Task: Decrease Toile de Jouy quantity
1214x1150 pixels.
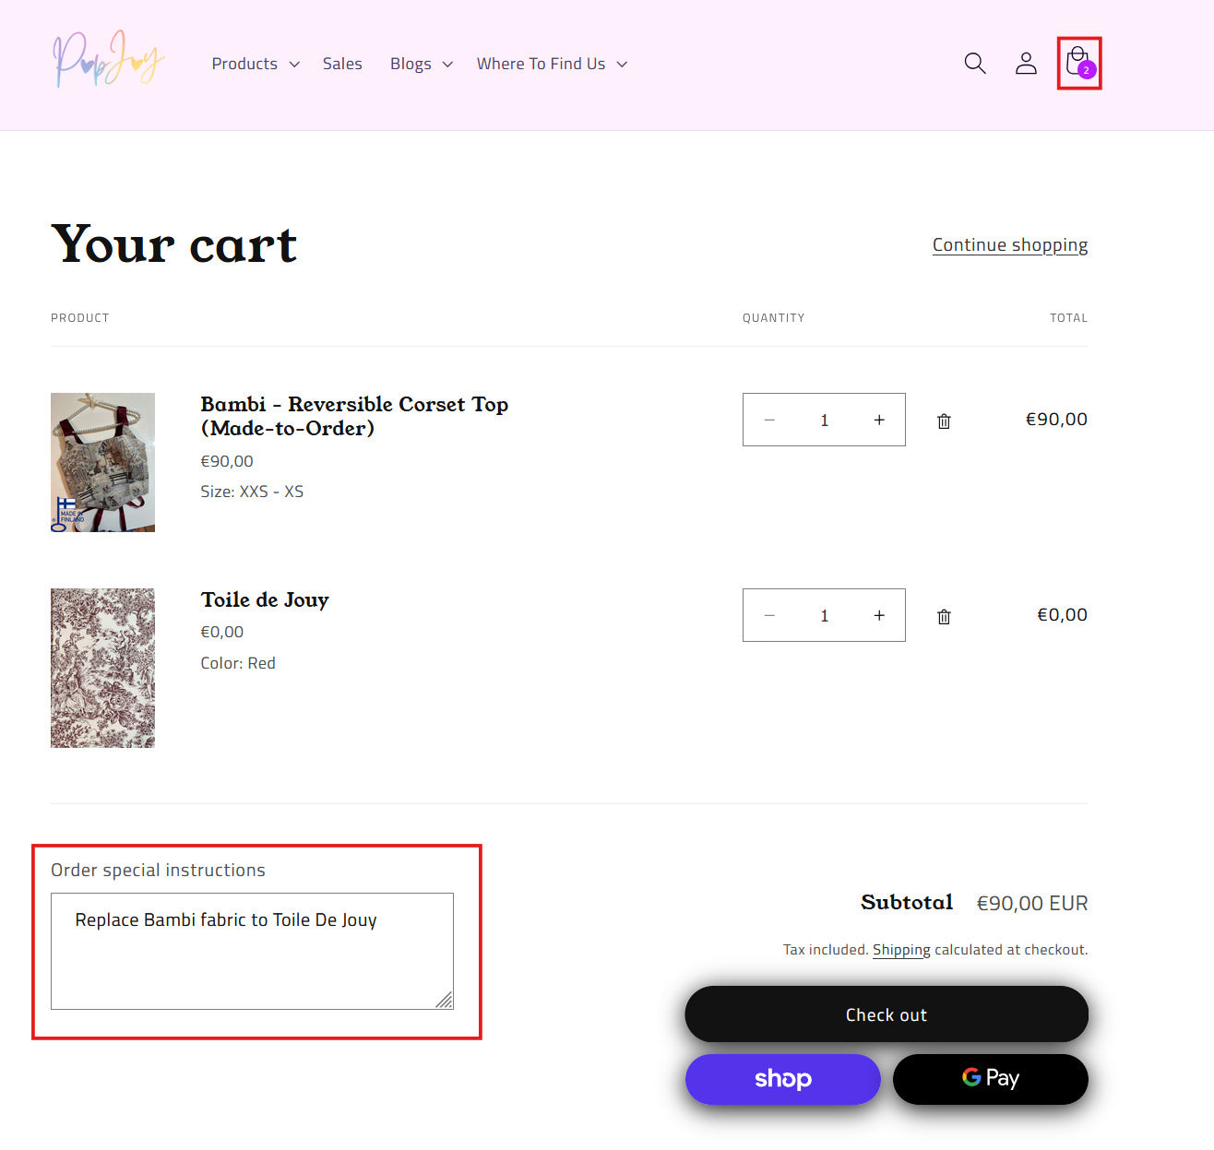Action: click(769, 616)
